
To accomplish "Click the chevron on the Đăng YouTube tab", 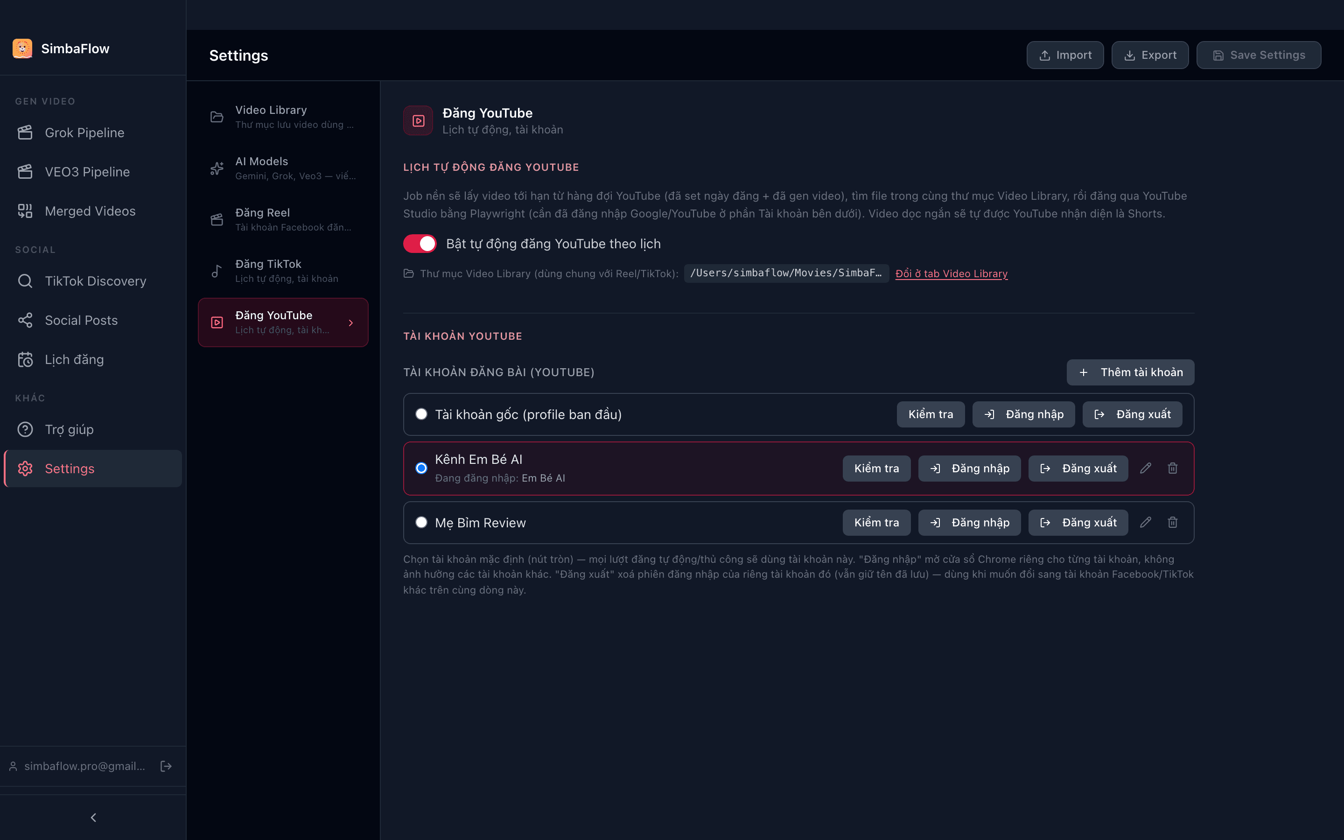I will tap(351, 323).
